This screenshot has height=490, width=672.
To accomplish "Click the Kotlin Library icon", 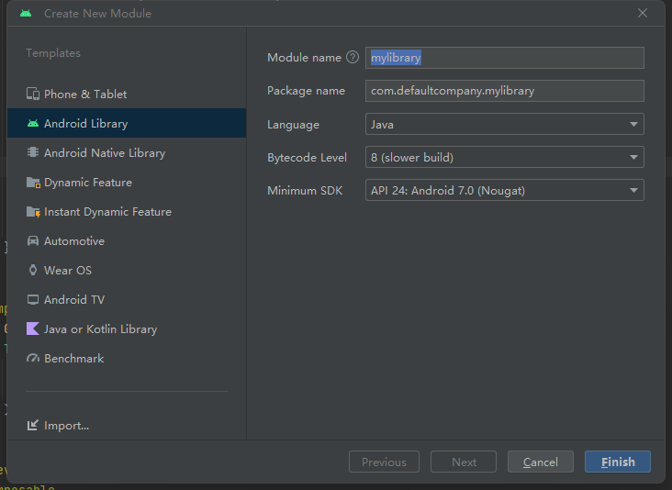I will 33,329.
